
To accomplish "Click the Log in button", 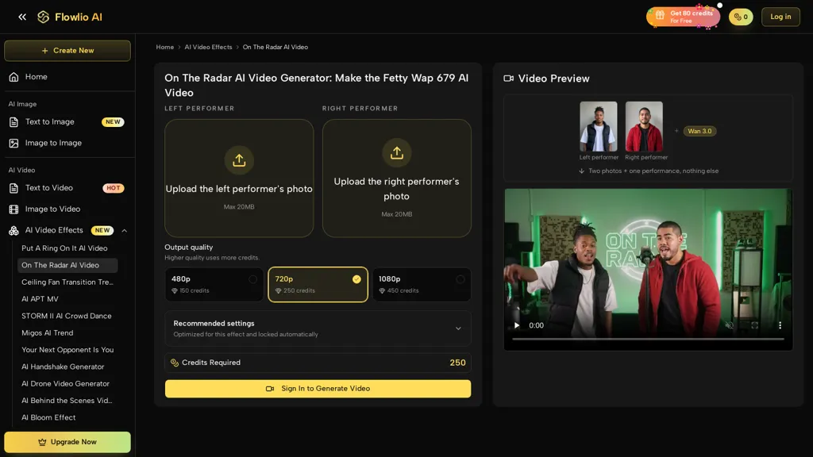I will click(780, 17).
